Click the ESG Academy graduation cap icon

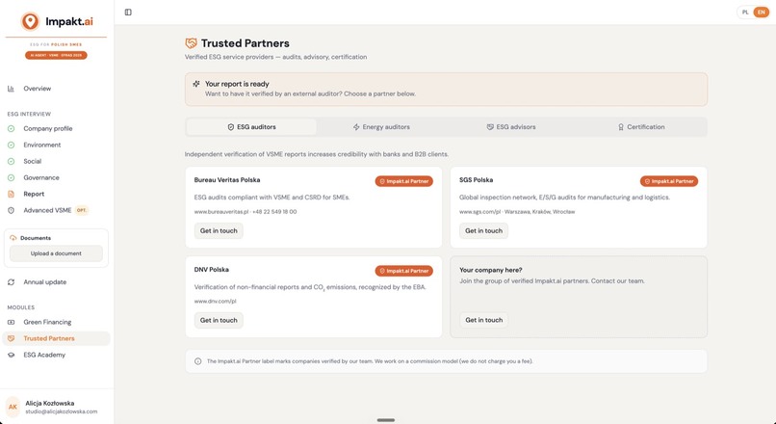[11, 356]
